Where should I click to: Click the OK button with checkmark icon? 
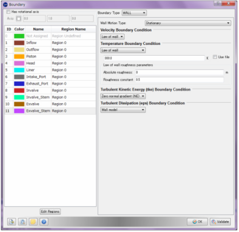[197, 222]
